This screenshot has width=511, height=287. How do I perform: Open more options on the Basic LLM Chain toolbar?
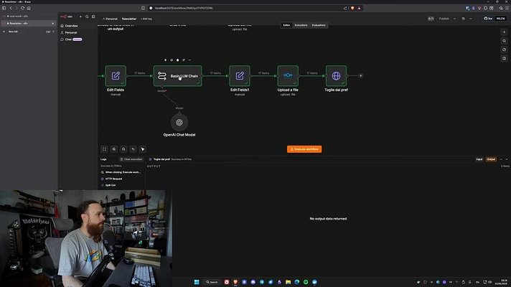(189, 60)
